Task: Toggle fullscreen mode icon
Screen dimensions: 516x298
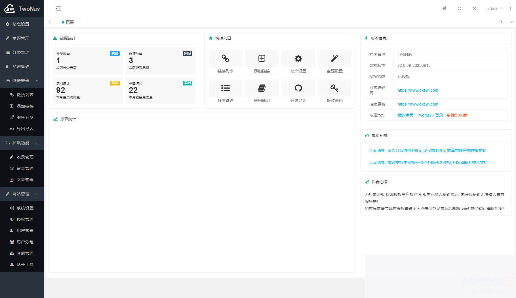Action: [474, 8]
